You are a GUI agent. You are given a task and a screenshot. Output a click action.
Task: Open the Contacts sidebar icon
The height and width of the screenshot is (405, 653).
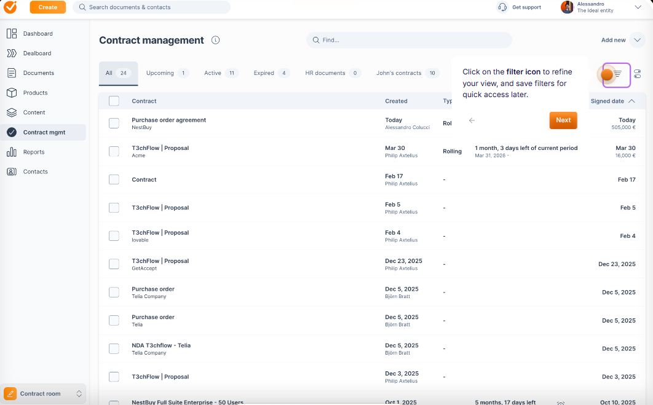(12, 171)
